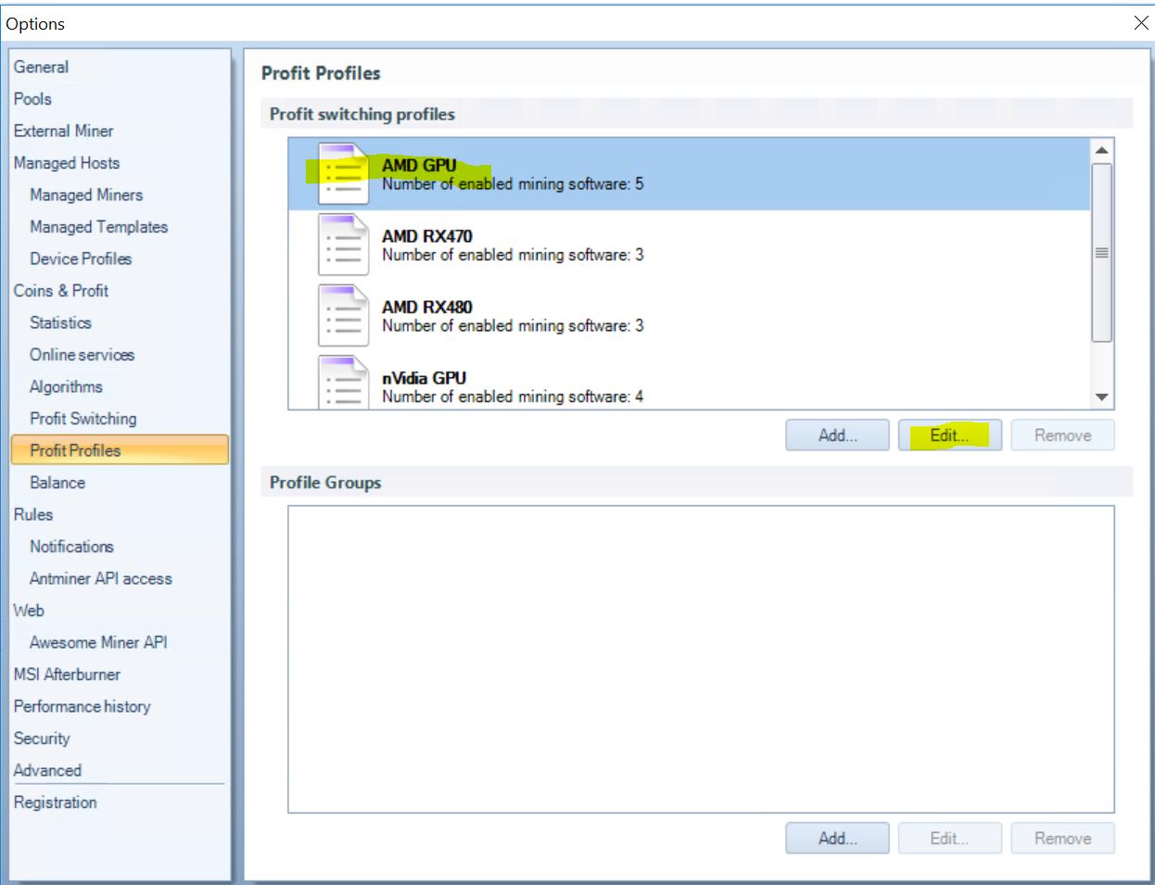Viewport: 1155px width, 885px height.
Task: Select the AMD GPU profile document icon
Action: pyautogui.click(x=343, y=173)
